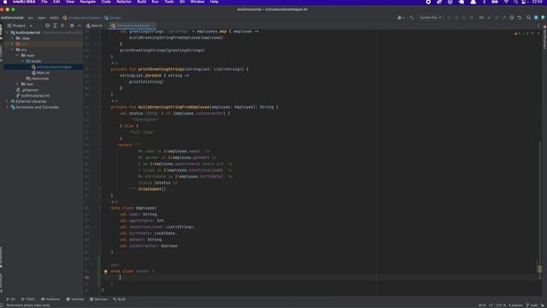Open the Build menu in menu bar
The width and height of the screenshot is (547, 308).
[142, 2]
